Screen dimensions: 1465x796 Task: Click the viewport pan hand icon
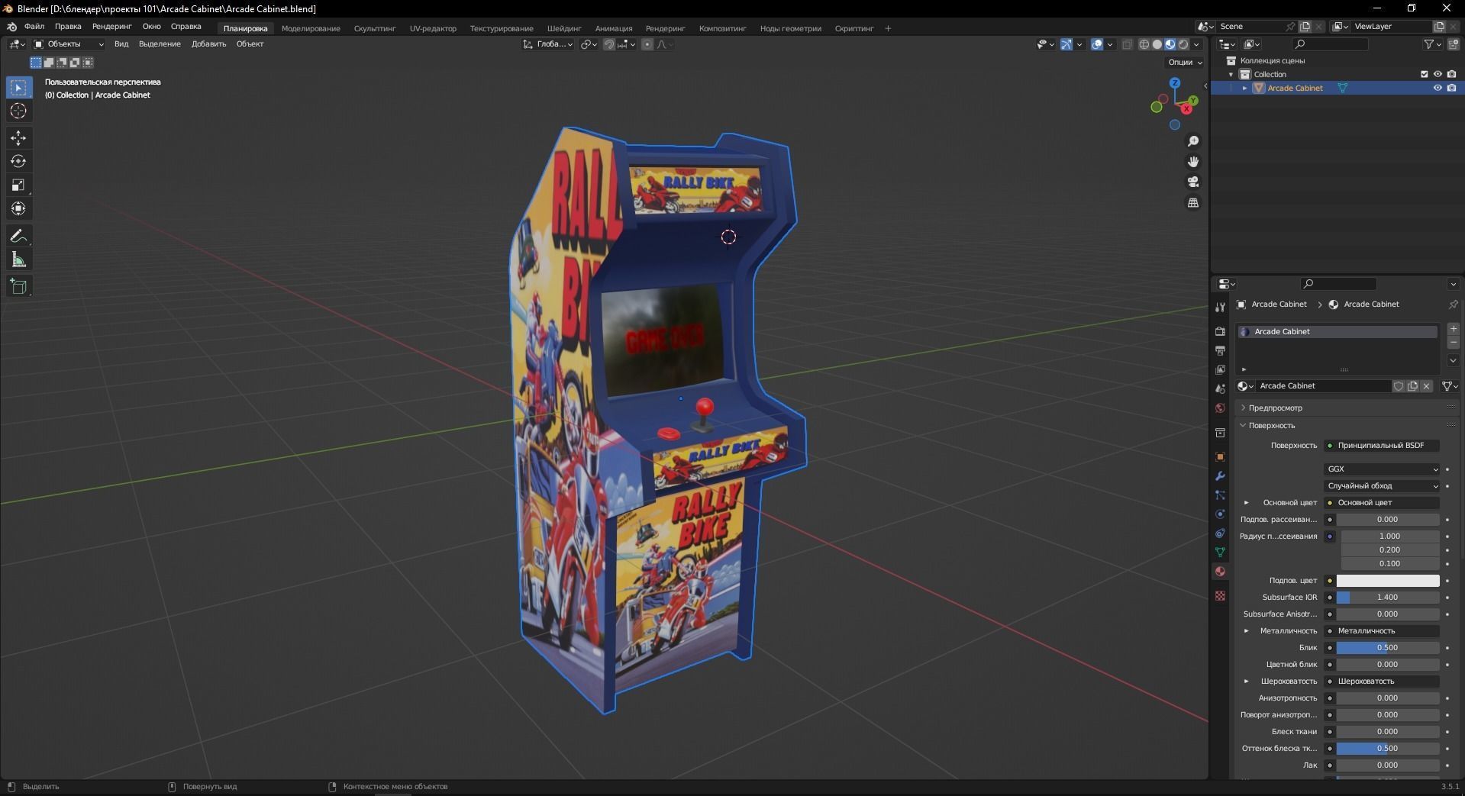click(x=1193, y=162)
